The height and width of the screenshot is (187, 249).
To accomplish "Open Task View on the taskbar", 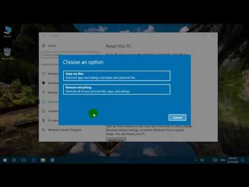I will click(x=23, y=160).
